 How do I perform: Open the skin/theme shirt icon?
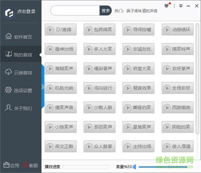(x=167, y=6)
